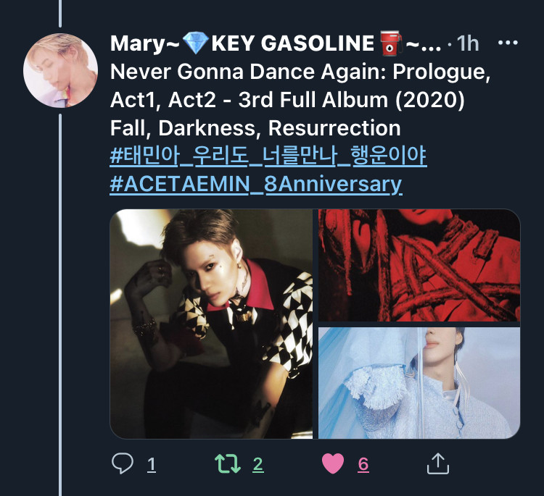Click the thread line below avatar
544x496 pixels.
tap(60, 305)
